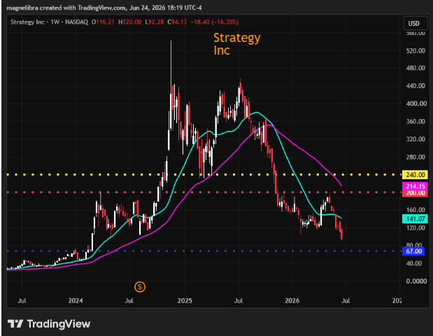Click the orange 'Strategy Inc' chart annotation
This screenshot has width=433, height=336.
point(236,44)
